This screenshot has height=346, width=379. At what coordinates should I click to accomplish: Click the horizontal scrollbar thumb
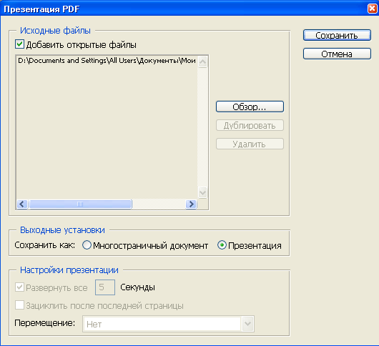coord(80,204)
